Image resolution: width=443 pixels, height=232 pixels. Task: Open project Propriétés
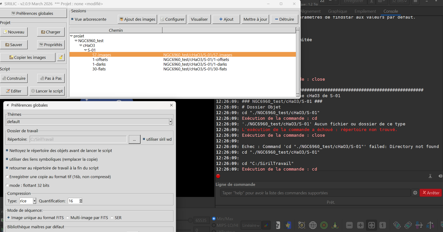tap(51, 45)
